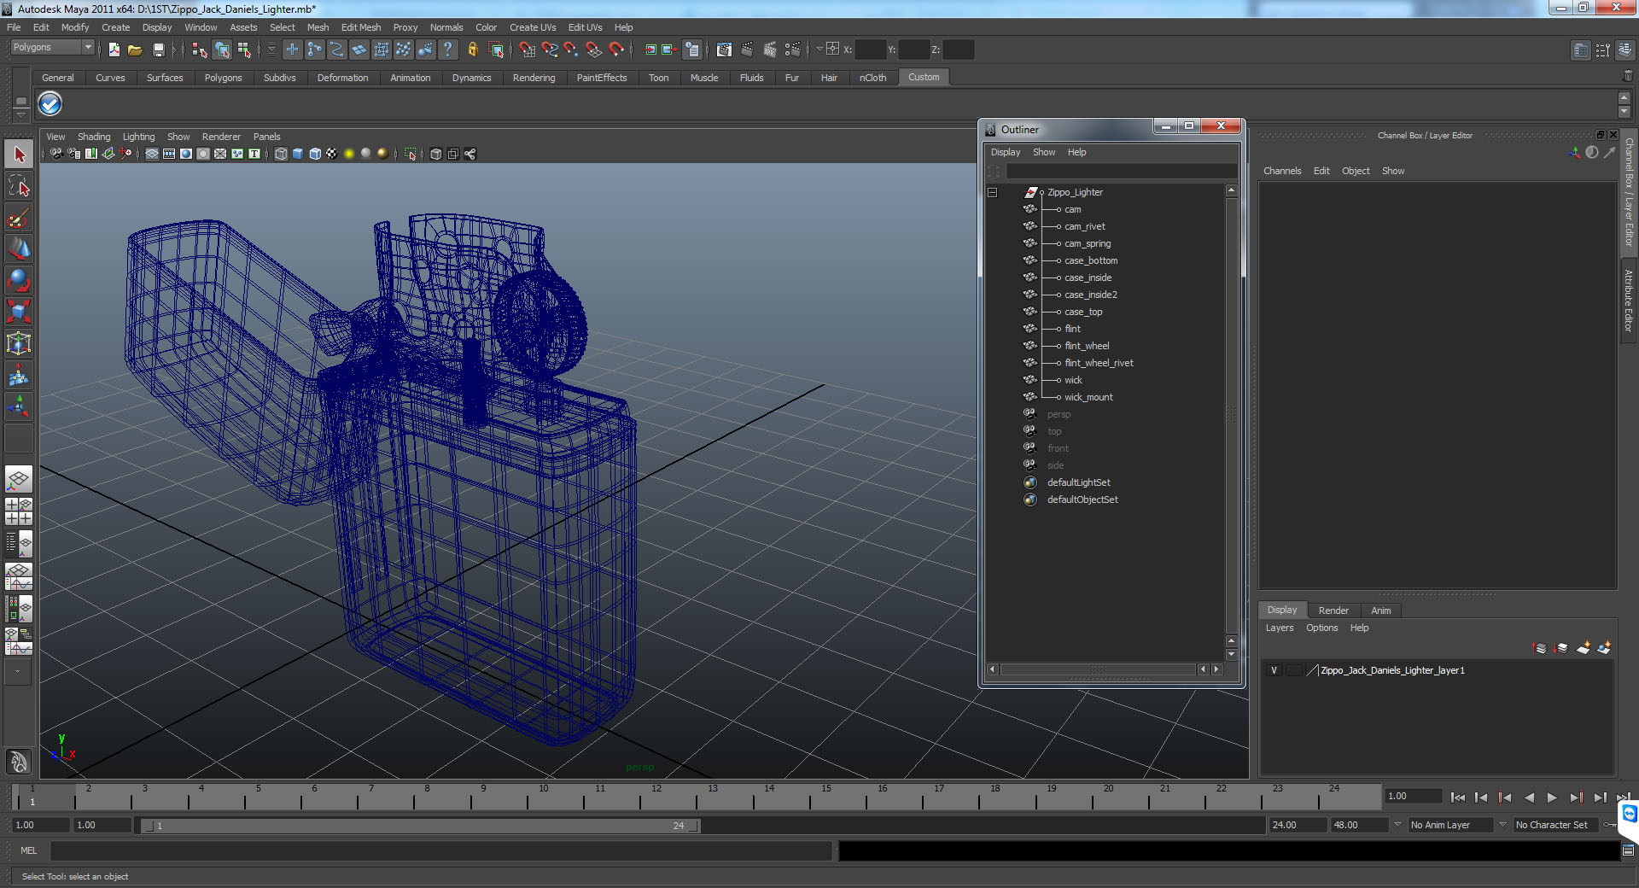
Task: Toggle the viewport grid display icon
Action: (x=152, y=154)
